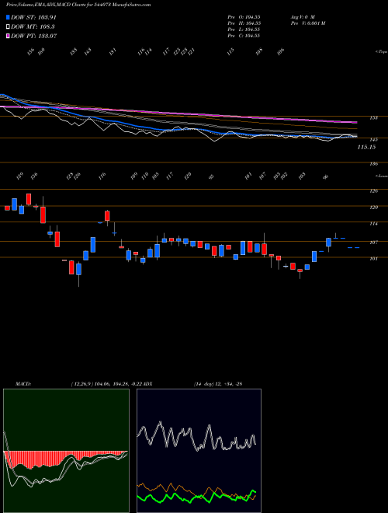This screenshot has height=513, width=388.
Task: Click the blue DOW ST legend swatch
Action: (8, 17)
